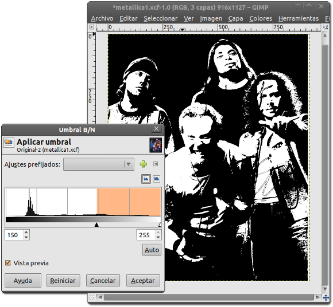Open the Colores menu

[x=261, y=18]
